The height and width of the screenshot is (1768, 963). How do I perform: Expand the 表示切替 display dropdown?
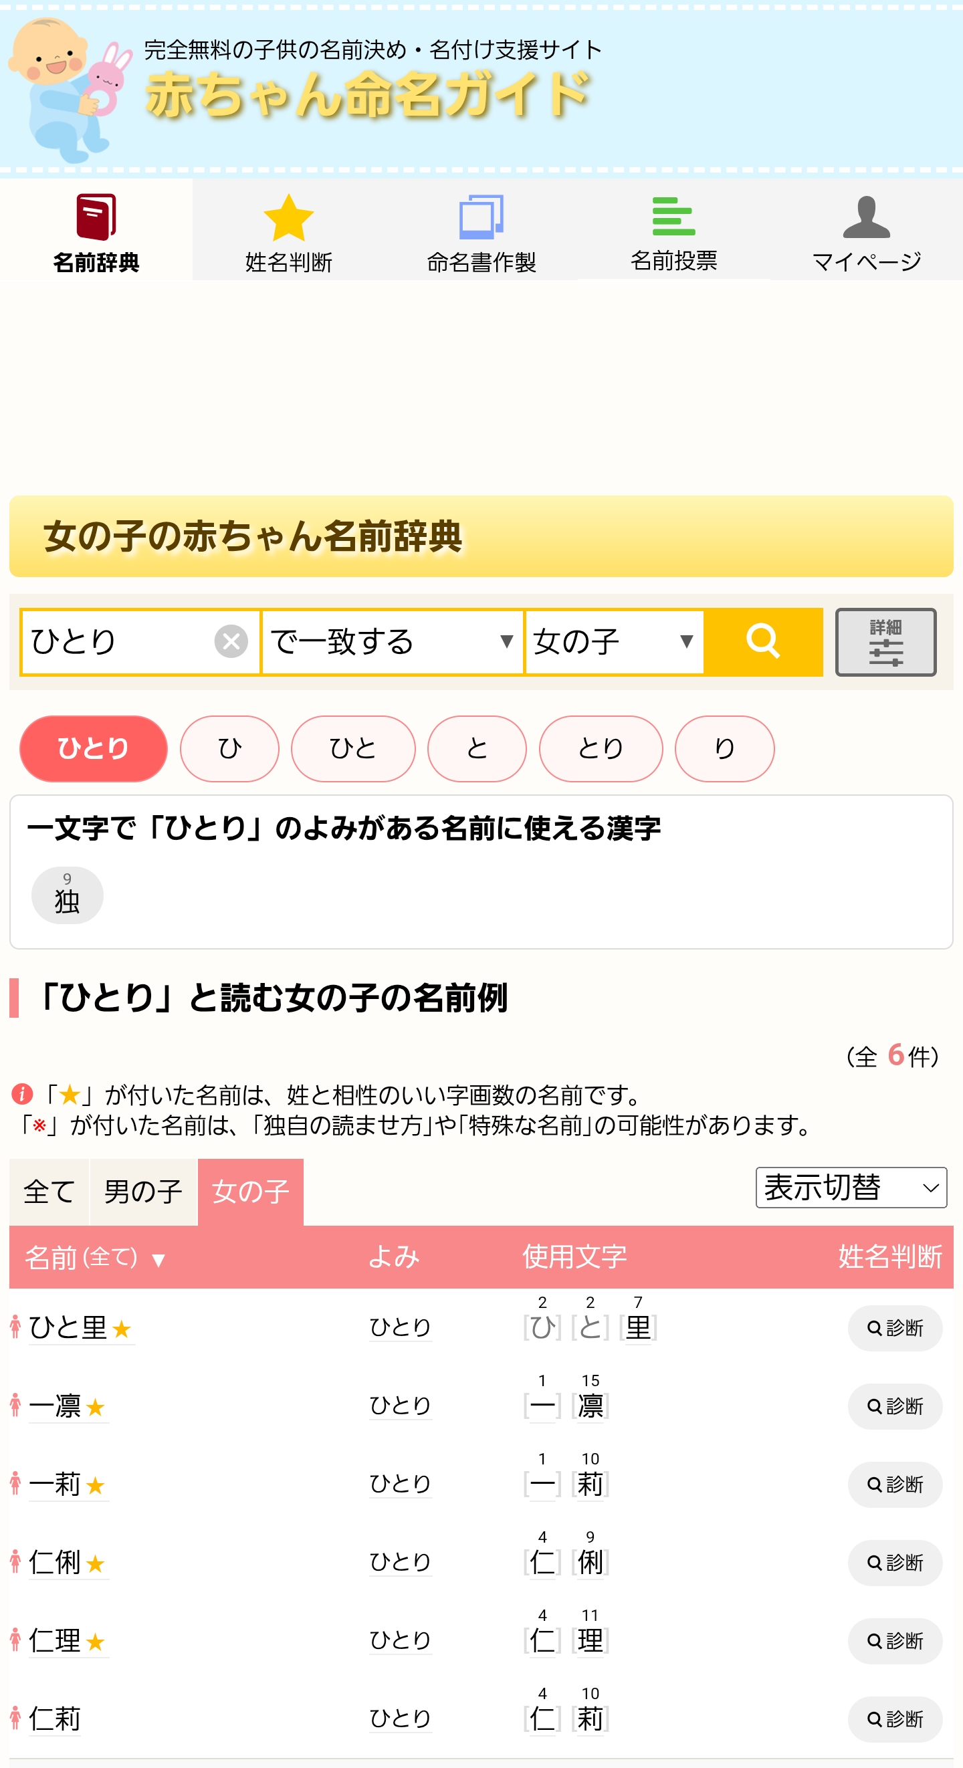pyautogui.click(x=851, y=1188)
